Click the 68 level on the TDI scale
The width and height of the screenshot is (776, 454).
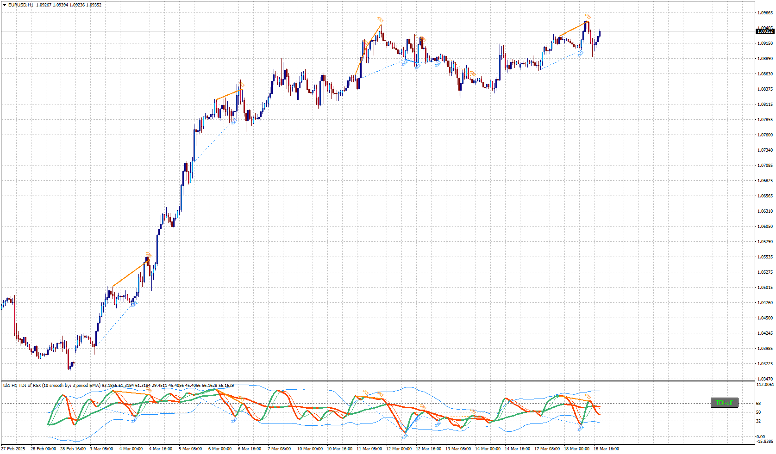758,404
